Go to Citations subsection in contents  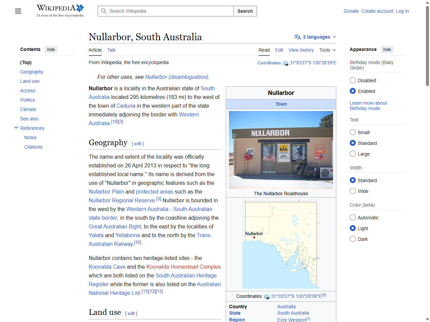(x=33, y=147)
